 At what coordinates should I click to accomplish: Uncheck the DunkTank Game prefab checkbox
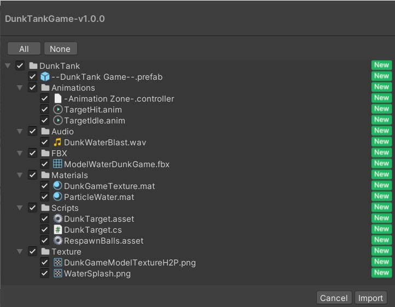pos(32,76)
